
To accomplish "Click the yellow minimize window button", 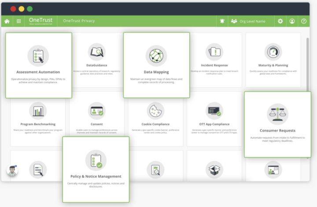I will click(x=22, y=9).
